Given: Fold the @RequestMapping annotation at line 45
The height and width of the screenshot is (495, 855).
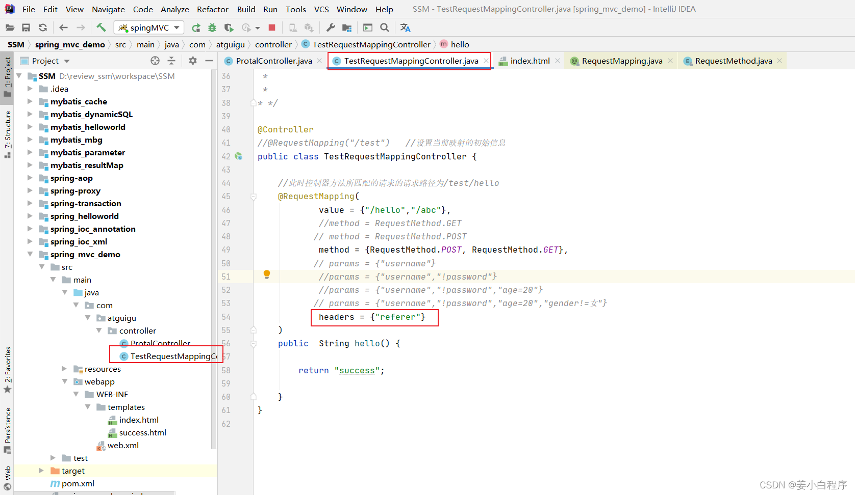Looking at the screenshot, I should click(253, 197).
